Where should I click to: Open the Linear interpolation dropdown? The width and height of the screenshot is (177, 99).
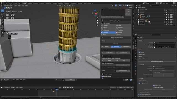click(x=109, y=71)
